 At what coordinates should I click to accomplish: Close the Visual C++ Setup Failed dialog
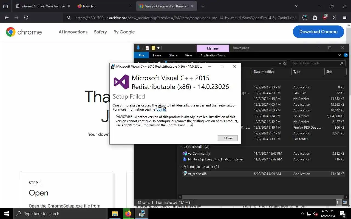(x=228, y=138)
